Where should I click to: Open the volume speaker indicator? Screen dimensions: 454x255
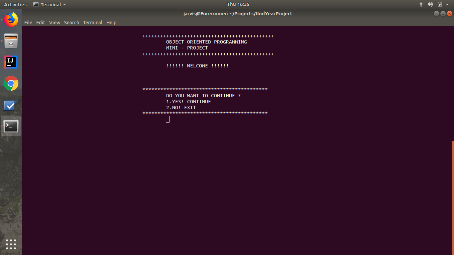click(430, 5)
